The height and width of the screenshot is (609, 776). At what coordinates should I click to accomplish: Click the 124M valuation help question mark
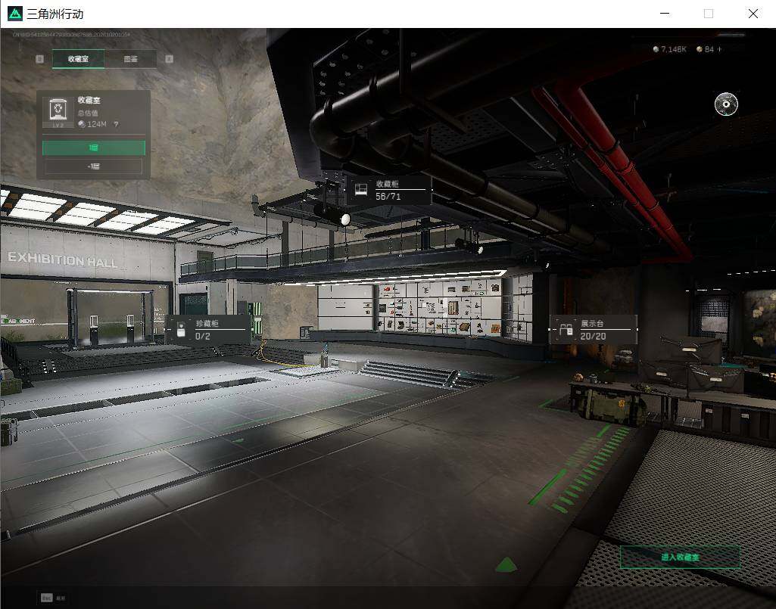[117, 124]
